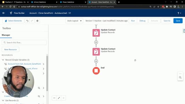Toggle browser side panel icon
The width and height of the screenshot is (185, 104).
pyautogui.click(x=175, y=7)
